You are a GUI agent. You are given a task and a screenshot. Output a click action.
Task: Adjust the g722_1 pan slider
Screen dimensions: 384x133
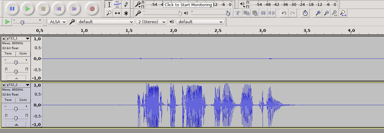(16, 71)
